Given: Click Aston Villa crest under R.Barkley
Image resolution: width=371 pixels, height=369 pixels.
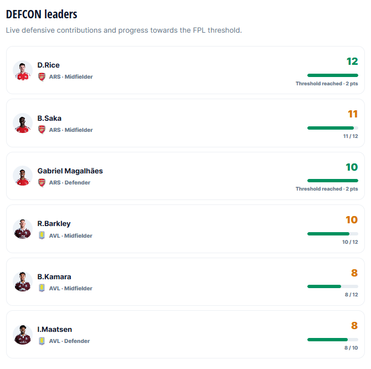Looking at the screenshot, I should 42,235.
